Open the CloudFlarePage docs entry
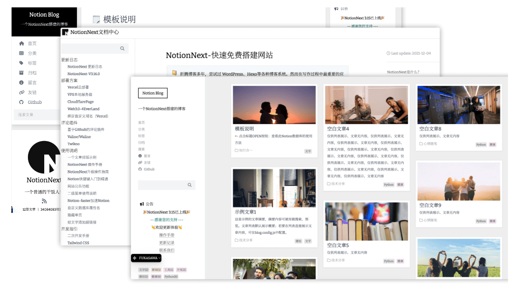This screenshot has height=287, width=521. pos(80,102)
